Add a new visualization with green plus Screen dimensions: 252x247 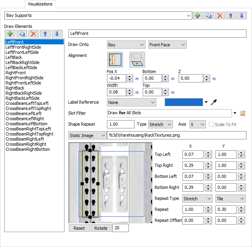click(x=197, y=16)
